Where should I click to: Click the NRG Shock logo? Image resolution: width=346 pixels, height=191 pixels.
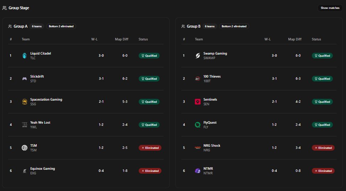198,148
